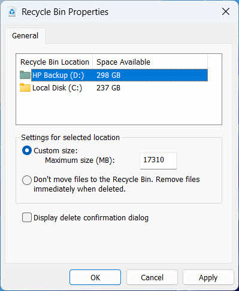239x291 pixels.
Task: Focus the Maximum size (MB) input field
Action: click(158, 160)
